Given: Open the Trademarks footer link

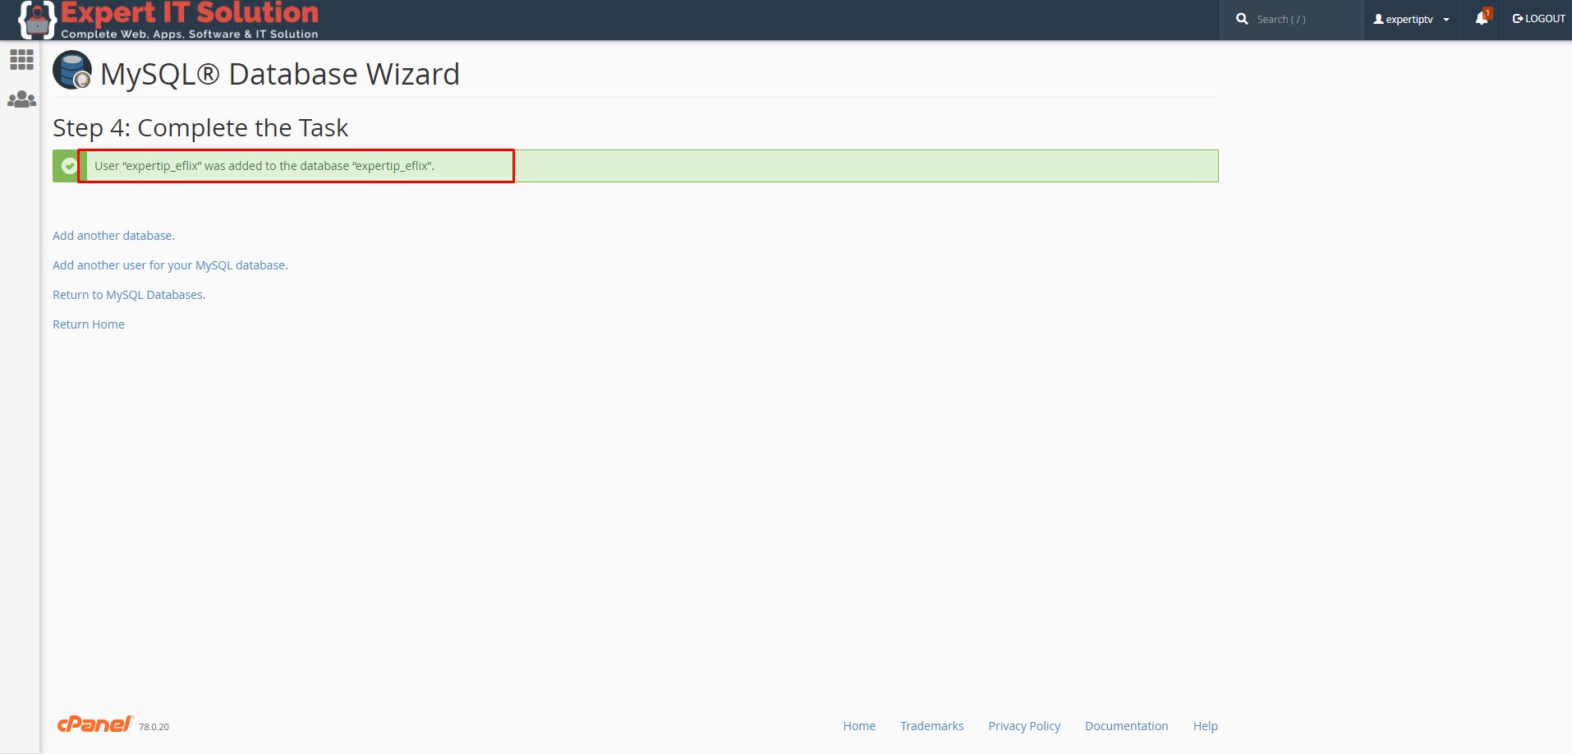Looking at the screenshot, I should pyautogui.click(x=931, y=726).
